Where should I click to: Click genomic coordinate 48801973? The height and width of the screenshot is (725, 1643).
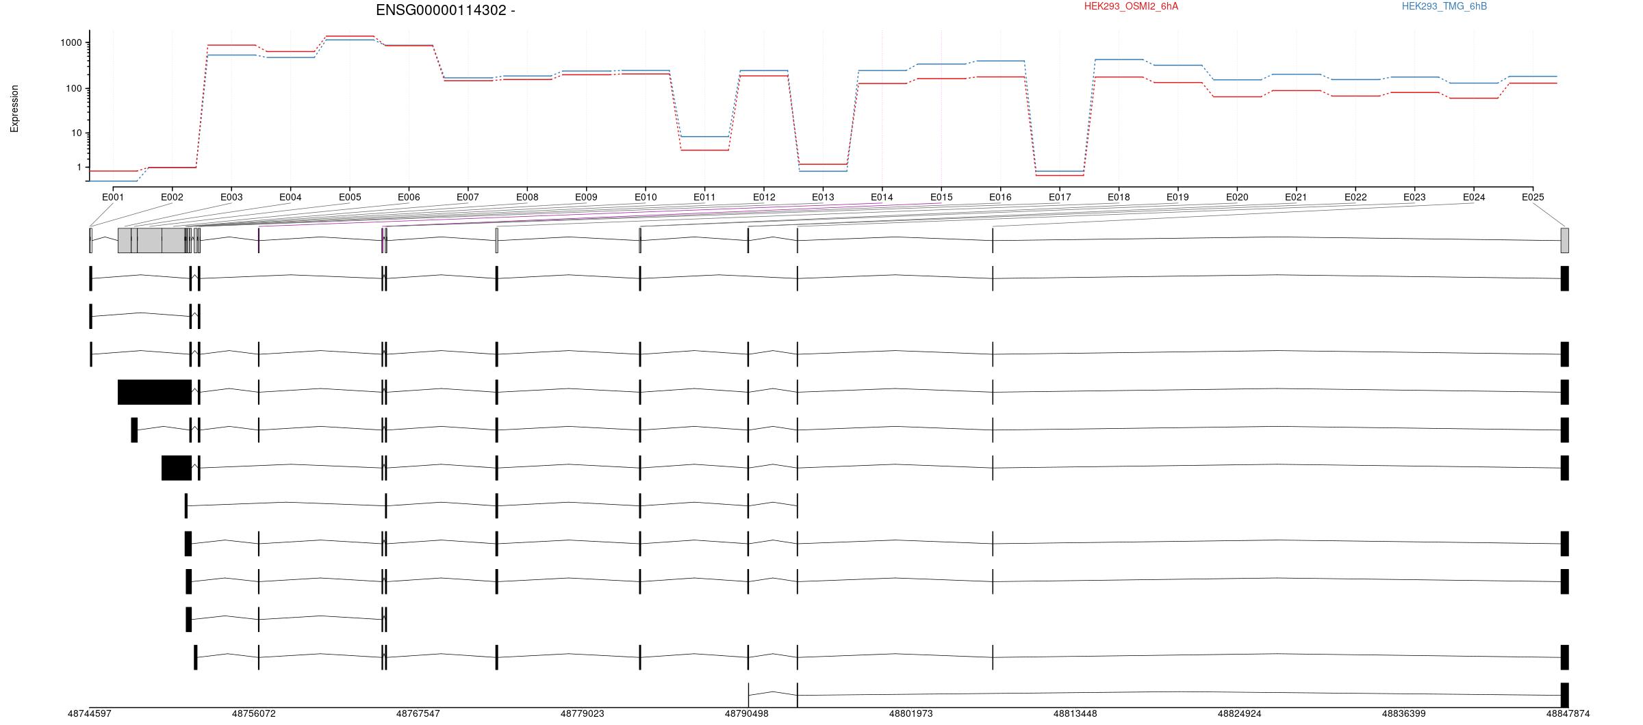pyautogui.click(x=911, y=714)
